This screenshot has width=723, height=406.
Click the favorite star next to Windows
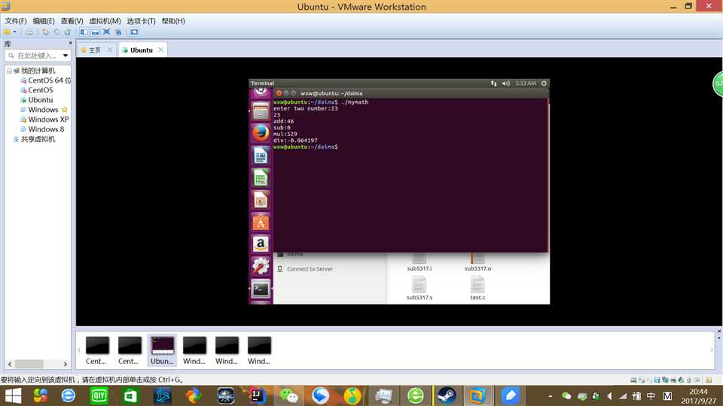click(65, 110)
